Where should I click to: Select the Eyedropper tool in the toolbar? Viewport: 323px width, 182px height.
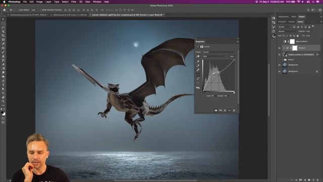[3, 44]
